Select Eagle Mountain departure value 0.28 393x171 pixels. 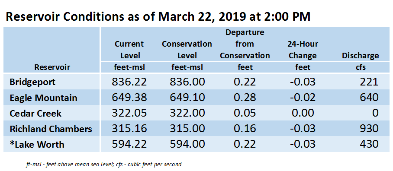tap(245, 98)
